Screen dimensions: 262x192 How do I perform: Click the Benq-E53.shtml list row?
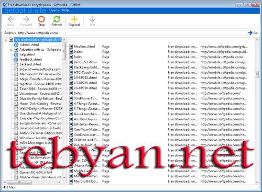click(x=159, y=62)
